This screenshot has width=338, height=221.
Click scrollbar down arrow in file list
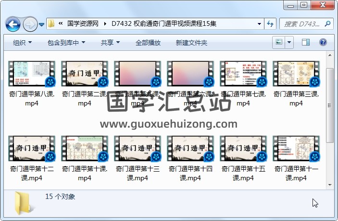coord(330,185)
